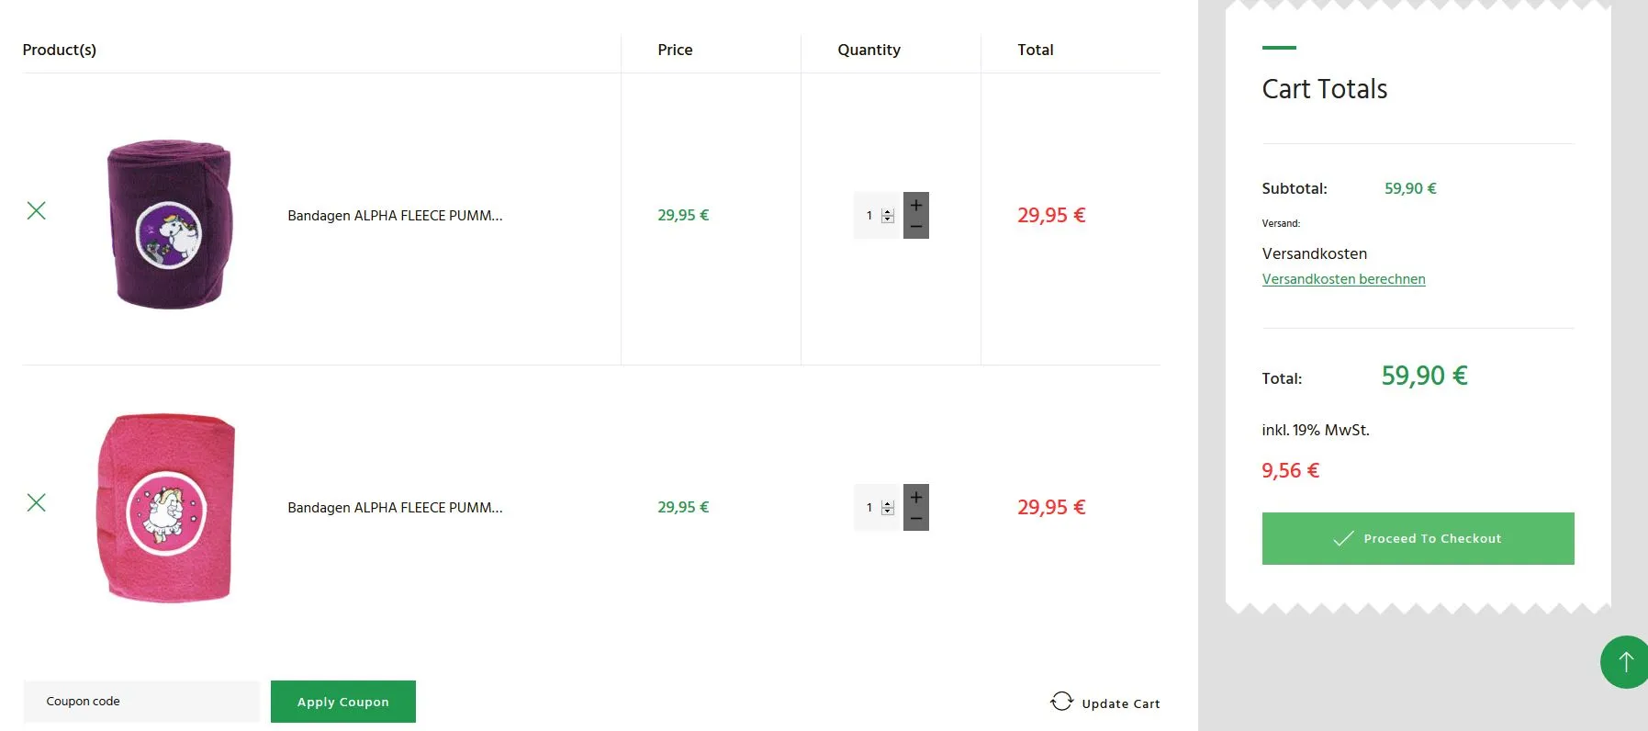Increase quantity of purple bandage with plus
The height and width of the screenshot is (731, 1648).
916,205
